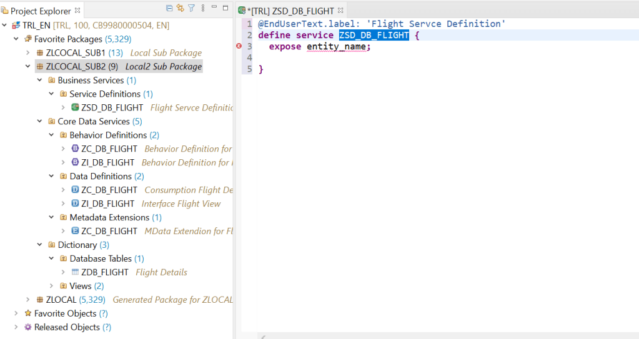The image size is (639, 339).
Task: Click entity_name in the expose statement
Action: (336, 47)
